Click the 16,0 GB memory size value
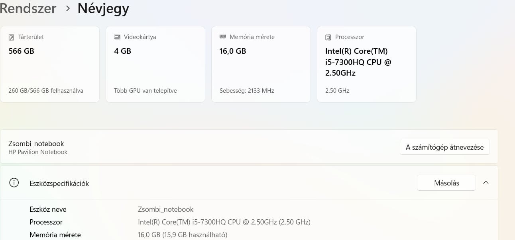Image resolution: width=515 pixels, height=240 pixels. pyautogui.click(x=233, y=51)
